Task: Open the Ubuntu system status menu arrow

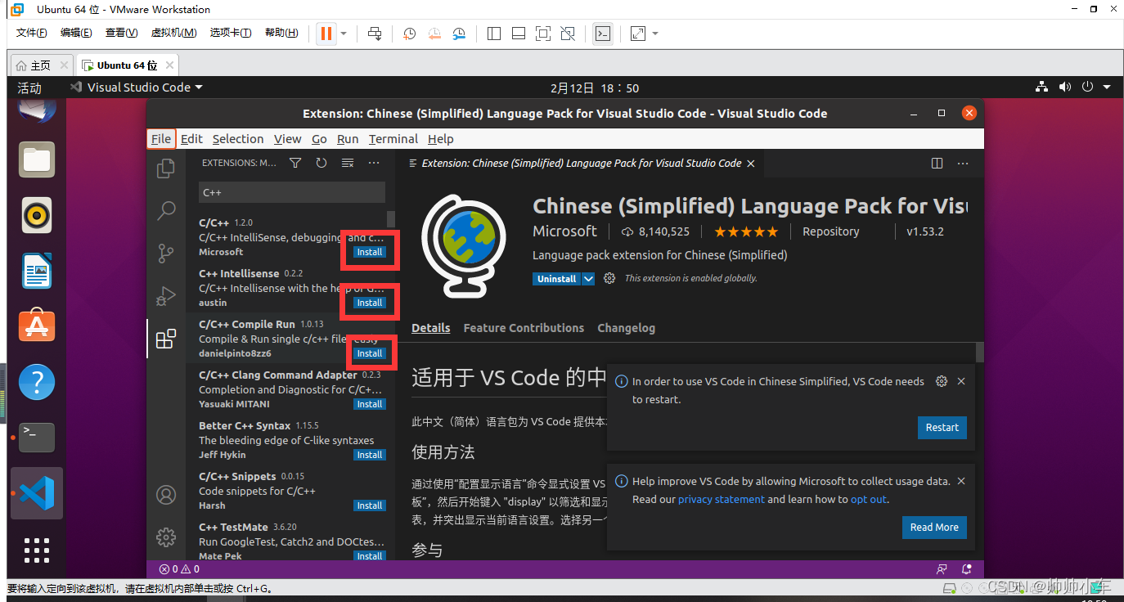Action: tap(1107, 87)
